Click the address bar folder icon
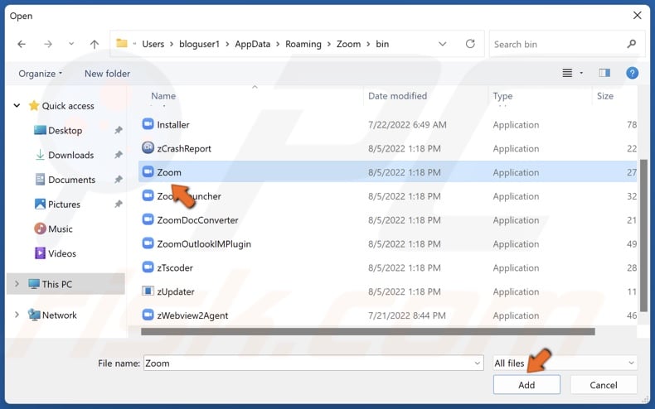 tap(122, 43)
